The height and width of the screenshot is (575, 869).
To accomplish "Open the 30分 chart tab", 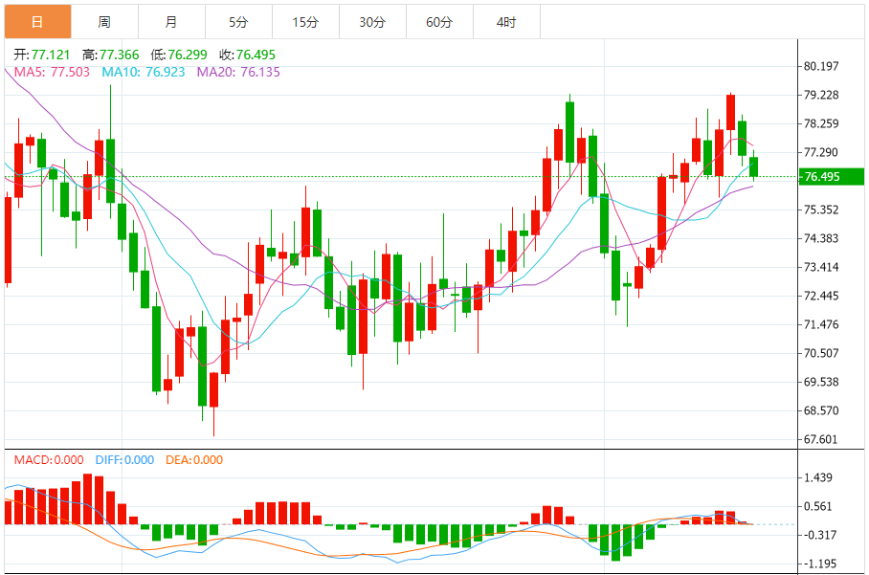I will tap(373, 22).
